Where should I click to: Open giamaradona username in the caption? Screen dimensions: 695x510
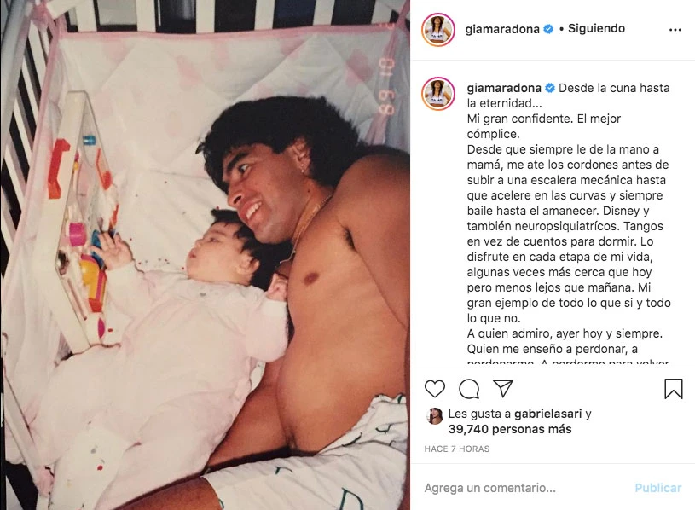pyautogui.click(x=504, y=88)
